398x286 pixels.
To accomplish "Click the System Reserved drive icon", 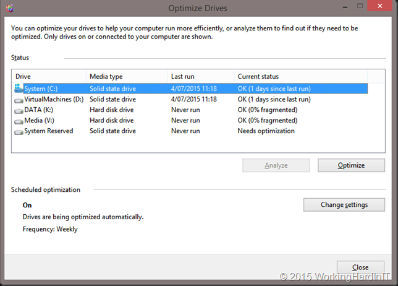I will pyautogui.click(x=19, y=132).
